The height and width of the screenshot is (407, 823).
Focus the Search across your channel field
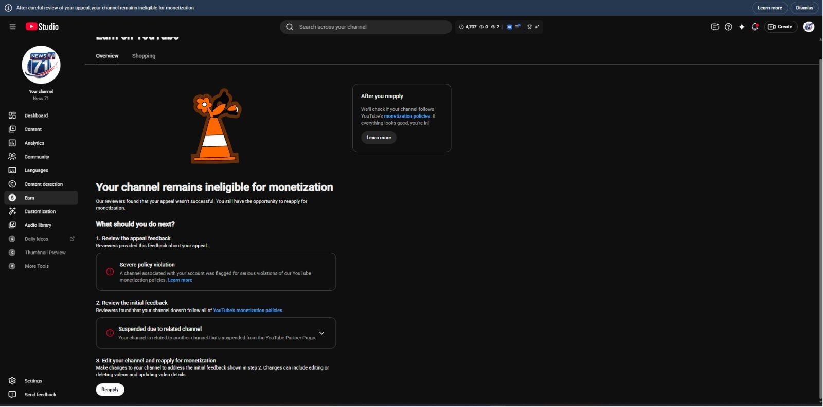coord(366,27)
